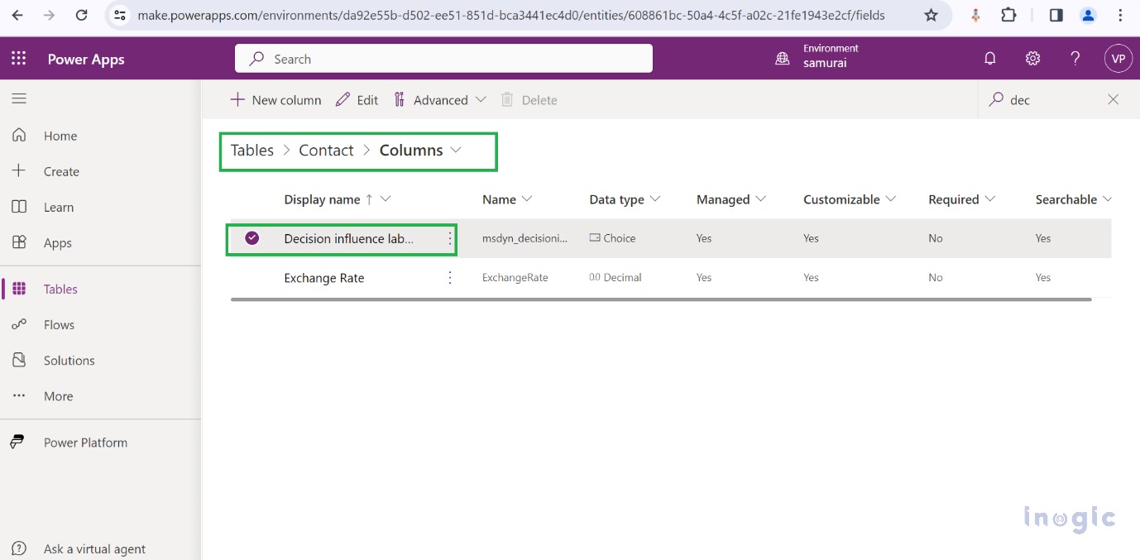Open the Advanced dropdown

(439, 100)
